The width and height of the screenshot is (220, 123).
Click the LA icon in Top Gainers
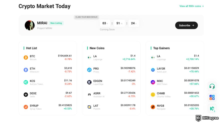(153, 57)
